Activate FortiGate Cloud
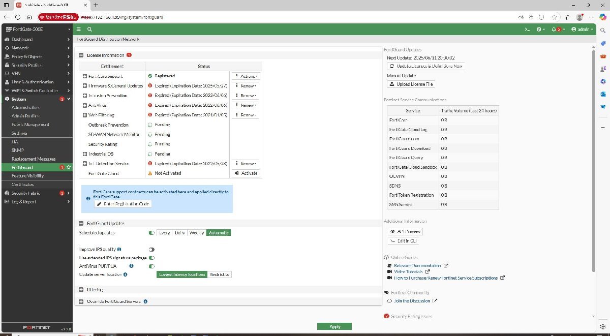The image size is (610, 336). [x=246, y=173]
